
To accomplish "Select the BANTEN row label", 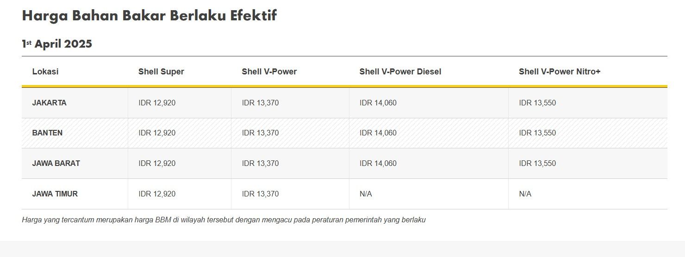I will point(47,133).
